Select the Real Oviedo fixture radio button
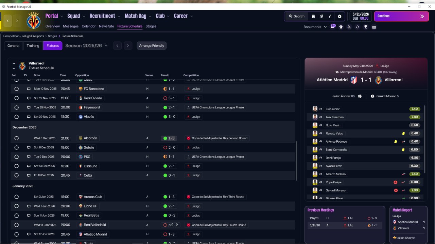435x244 pixels. point(16,98)
